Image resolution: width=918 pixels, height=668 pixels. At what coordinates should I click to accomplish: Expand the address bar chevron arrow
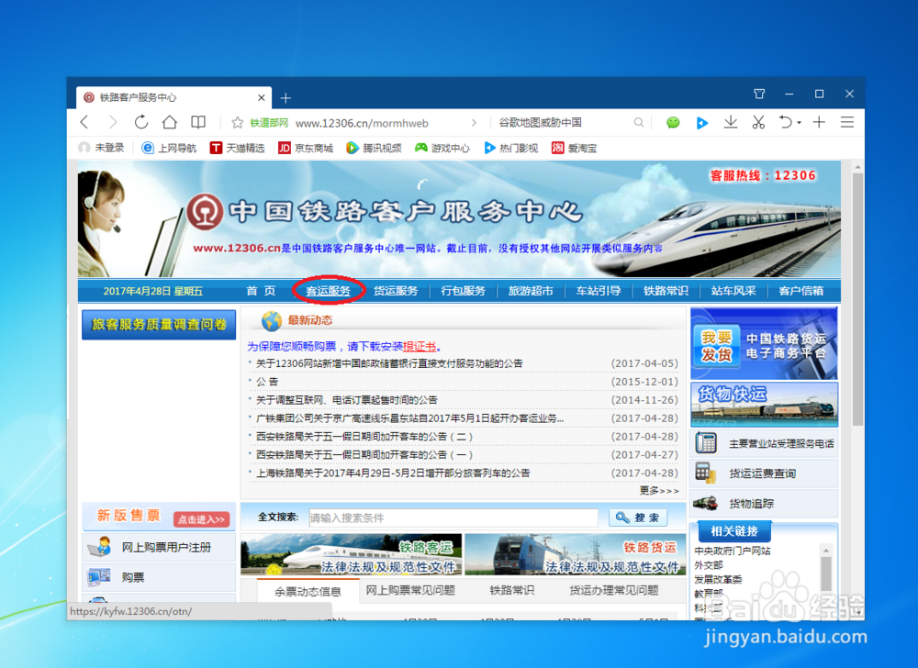pyautogui.click(x=475, y=123)
